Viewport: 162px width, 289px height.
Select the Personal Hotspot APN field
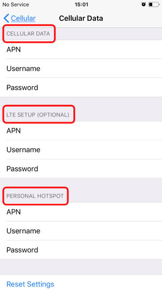(81, 212)
